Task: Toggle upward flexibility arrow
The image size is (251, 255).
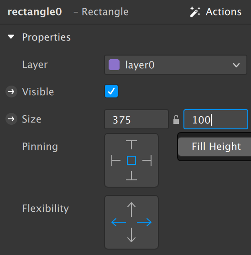Action: click(x=131, y=209)
